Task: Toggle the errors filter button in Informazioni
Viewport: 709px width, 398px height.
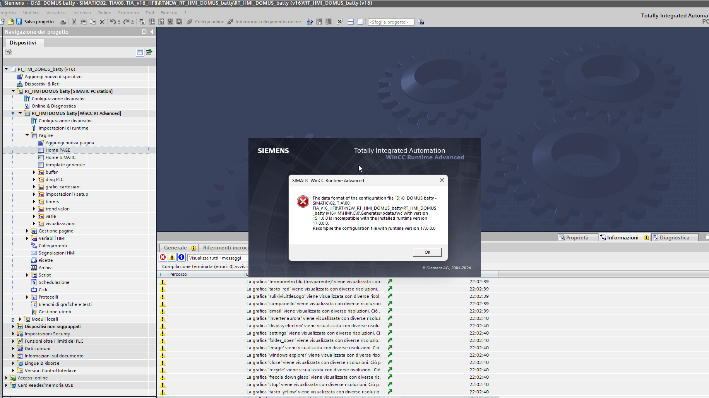Action: (x=163, y=257)
